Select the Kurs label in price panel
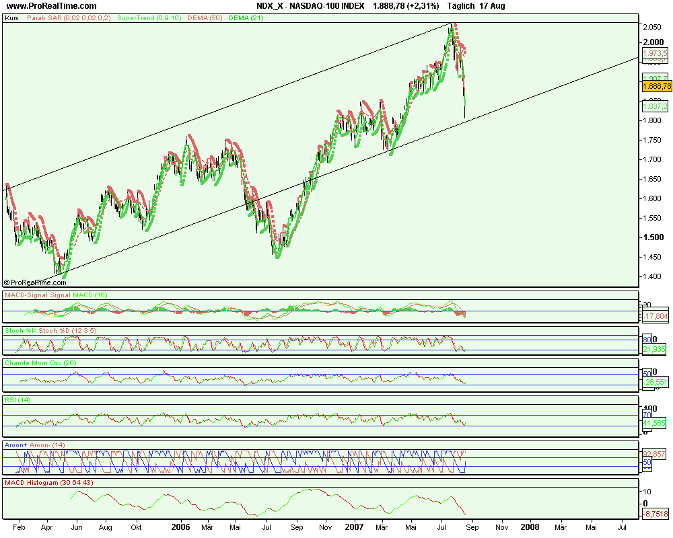Screen dimensions: 673x538 pyautogui.click(x=11, y=18)
